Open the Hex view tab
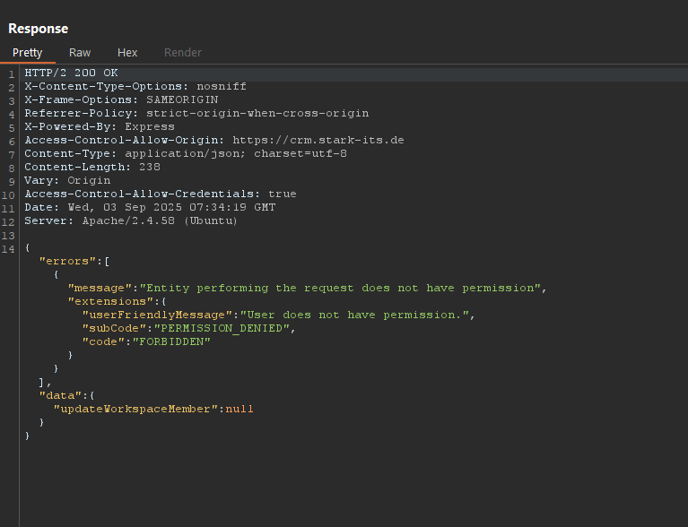The height and width of the screenshot is (527, 688). tap(127, 53)
